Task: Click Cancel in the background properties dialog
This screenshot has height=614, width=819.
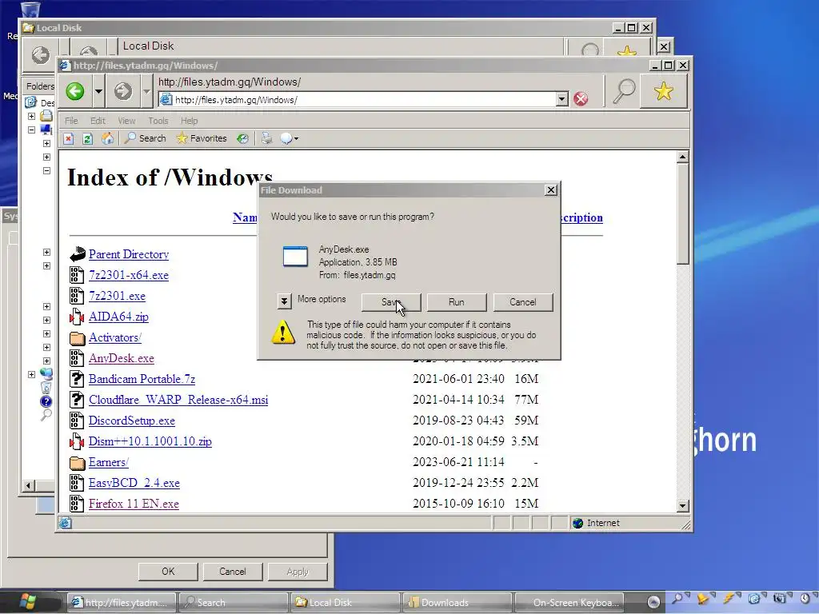Action: coord(233,572)
